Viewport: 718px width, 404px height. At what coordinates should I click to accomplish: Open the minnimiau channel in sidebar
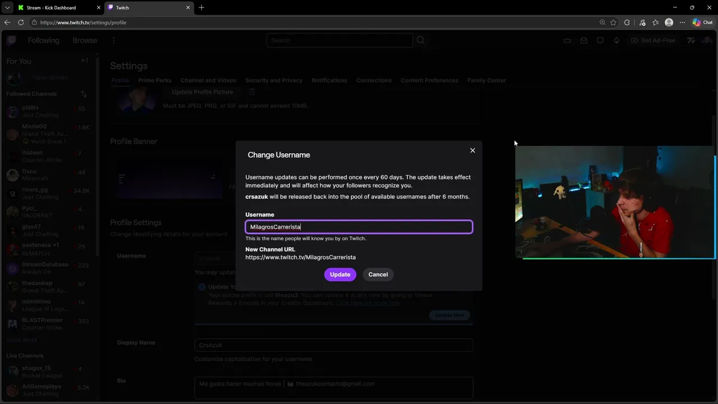pyautogui.click(x=48, y=305)
